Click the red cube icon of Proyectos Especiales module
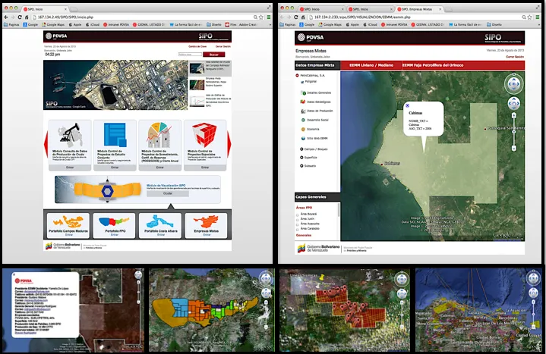Image resolution: width=546 pixels, height=354 pixels. [205, 135]
